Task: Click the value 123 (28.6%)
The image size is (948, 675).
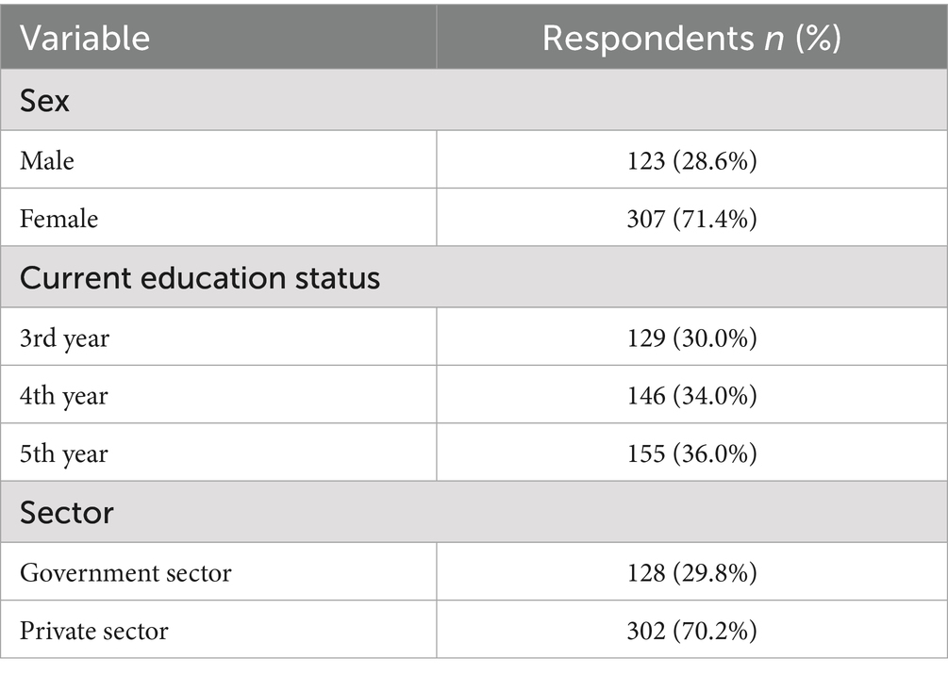Action: pos(691,160)
